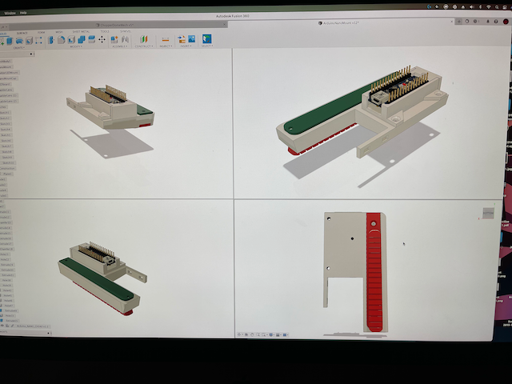Click the BOTTOM face of the ViewCube
The width and height of the screenshot is (512, 384).
tap(488, 214)
